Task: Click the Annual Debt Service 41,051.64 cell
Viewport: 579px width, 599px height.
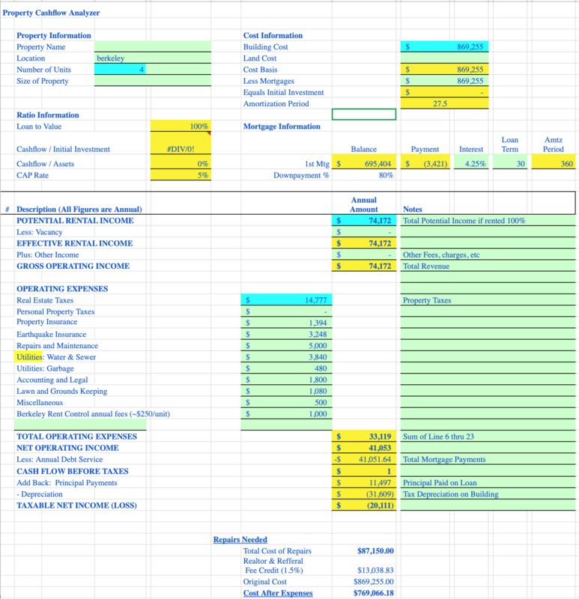Action: click(x=364, y=459)
